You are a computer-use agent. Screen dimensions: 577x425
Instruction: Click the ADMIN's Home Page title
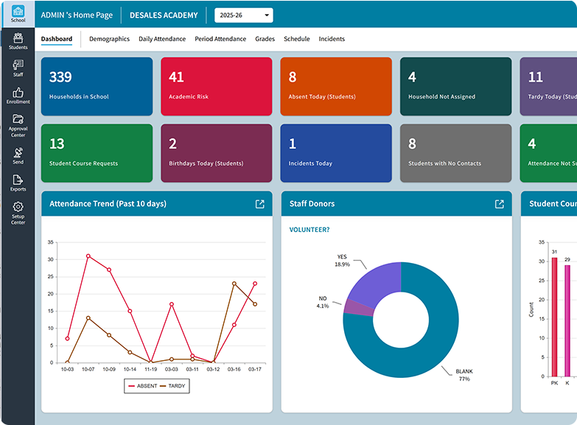coord(77,15)
